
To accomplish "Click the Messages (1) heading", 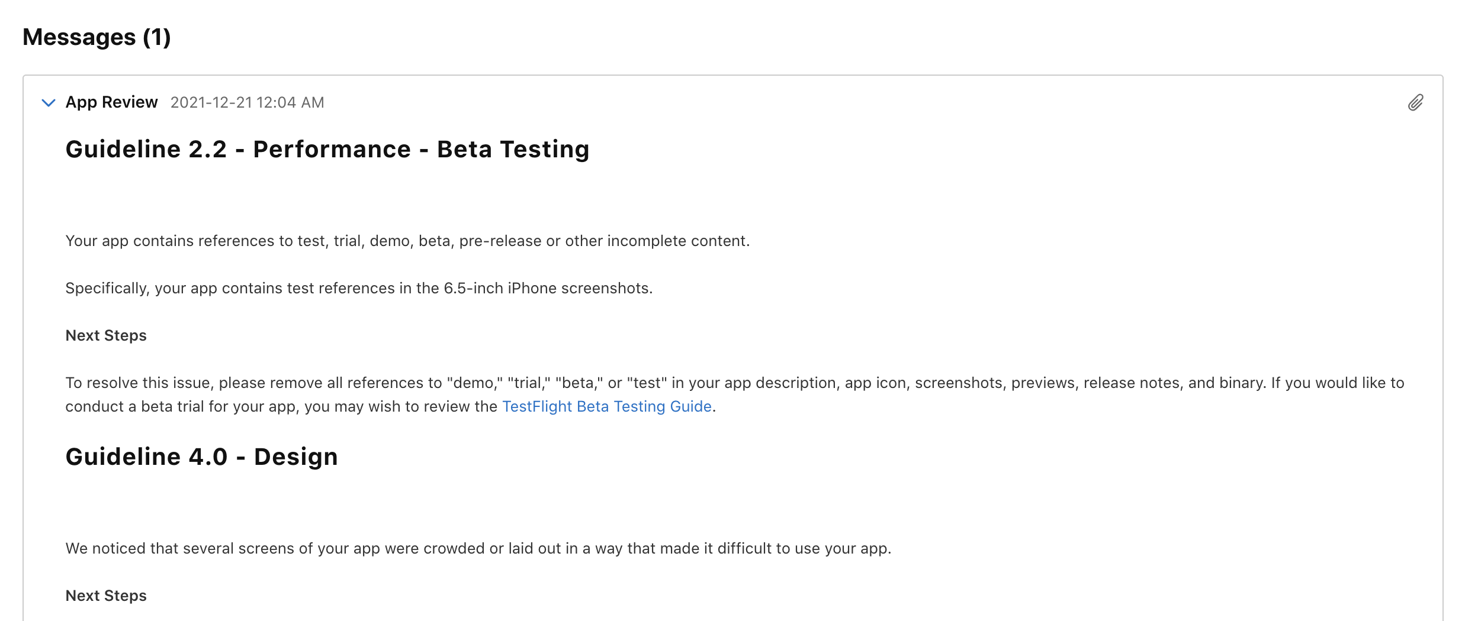I will pos(97,37).
